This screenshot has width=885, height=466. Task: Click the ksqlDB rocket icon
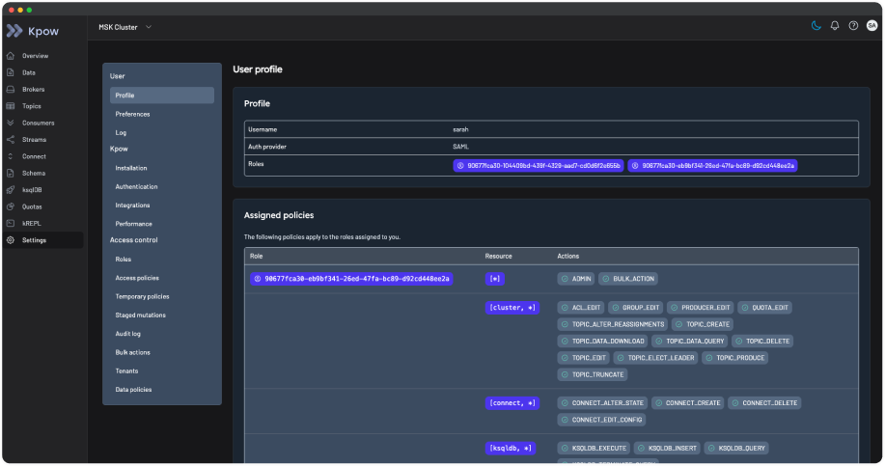pos(11,189)
